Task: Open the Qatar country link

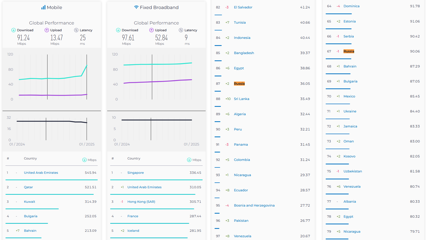Action: pos(28,187)
